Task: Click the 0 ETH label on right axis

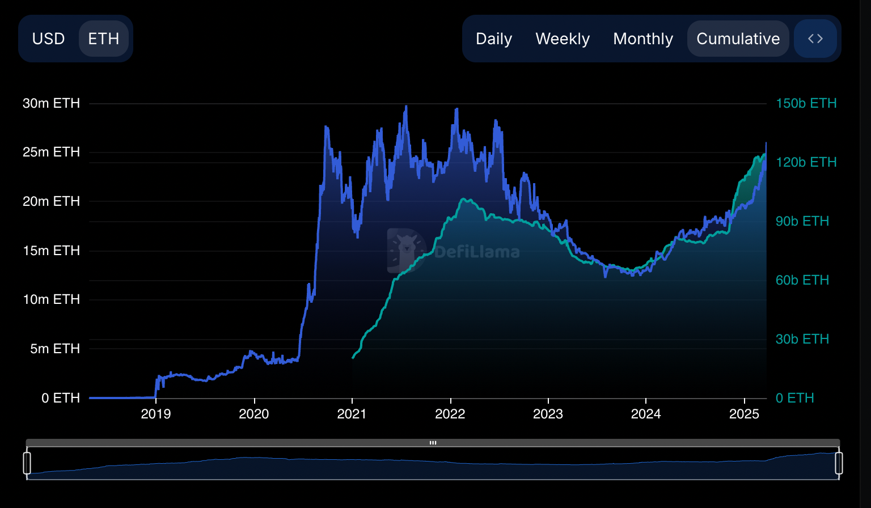Action: [x=794, y=398]
